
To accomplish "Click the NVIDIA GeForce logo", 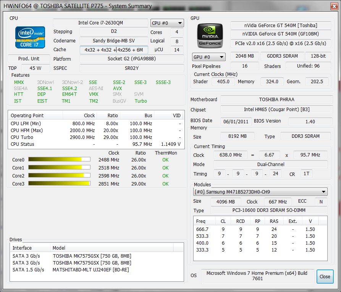I will 210,36.
